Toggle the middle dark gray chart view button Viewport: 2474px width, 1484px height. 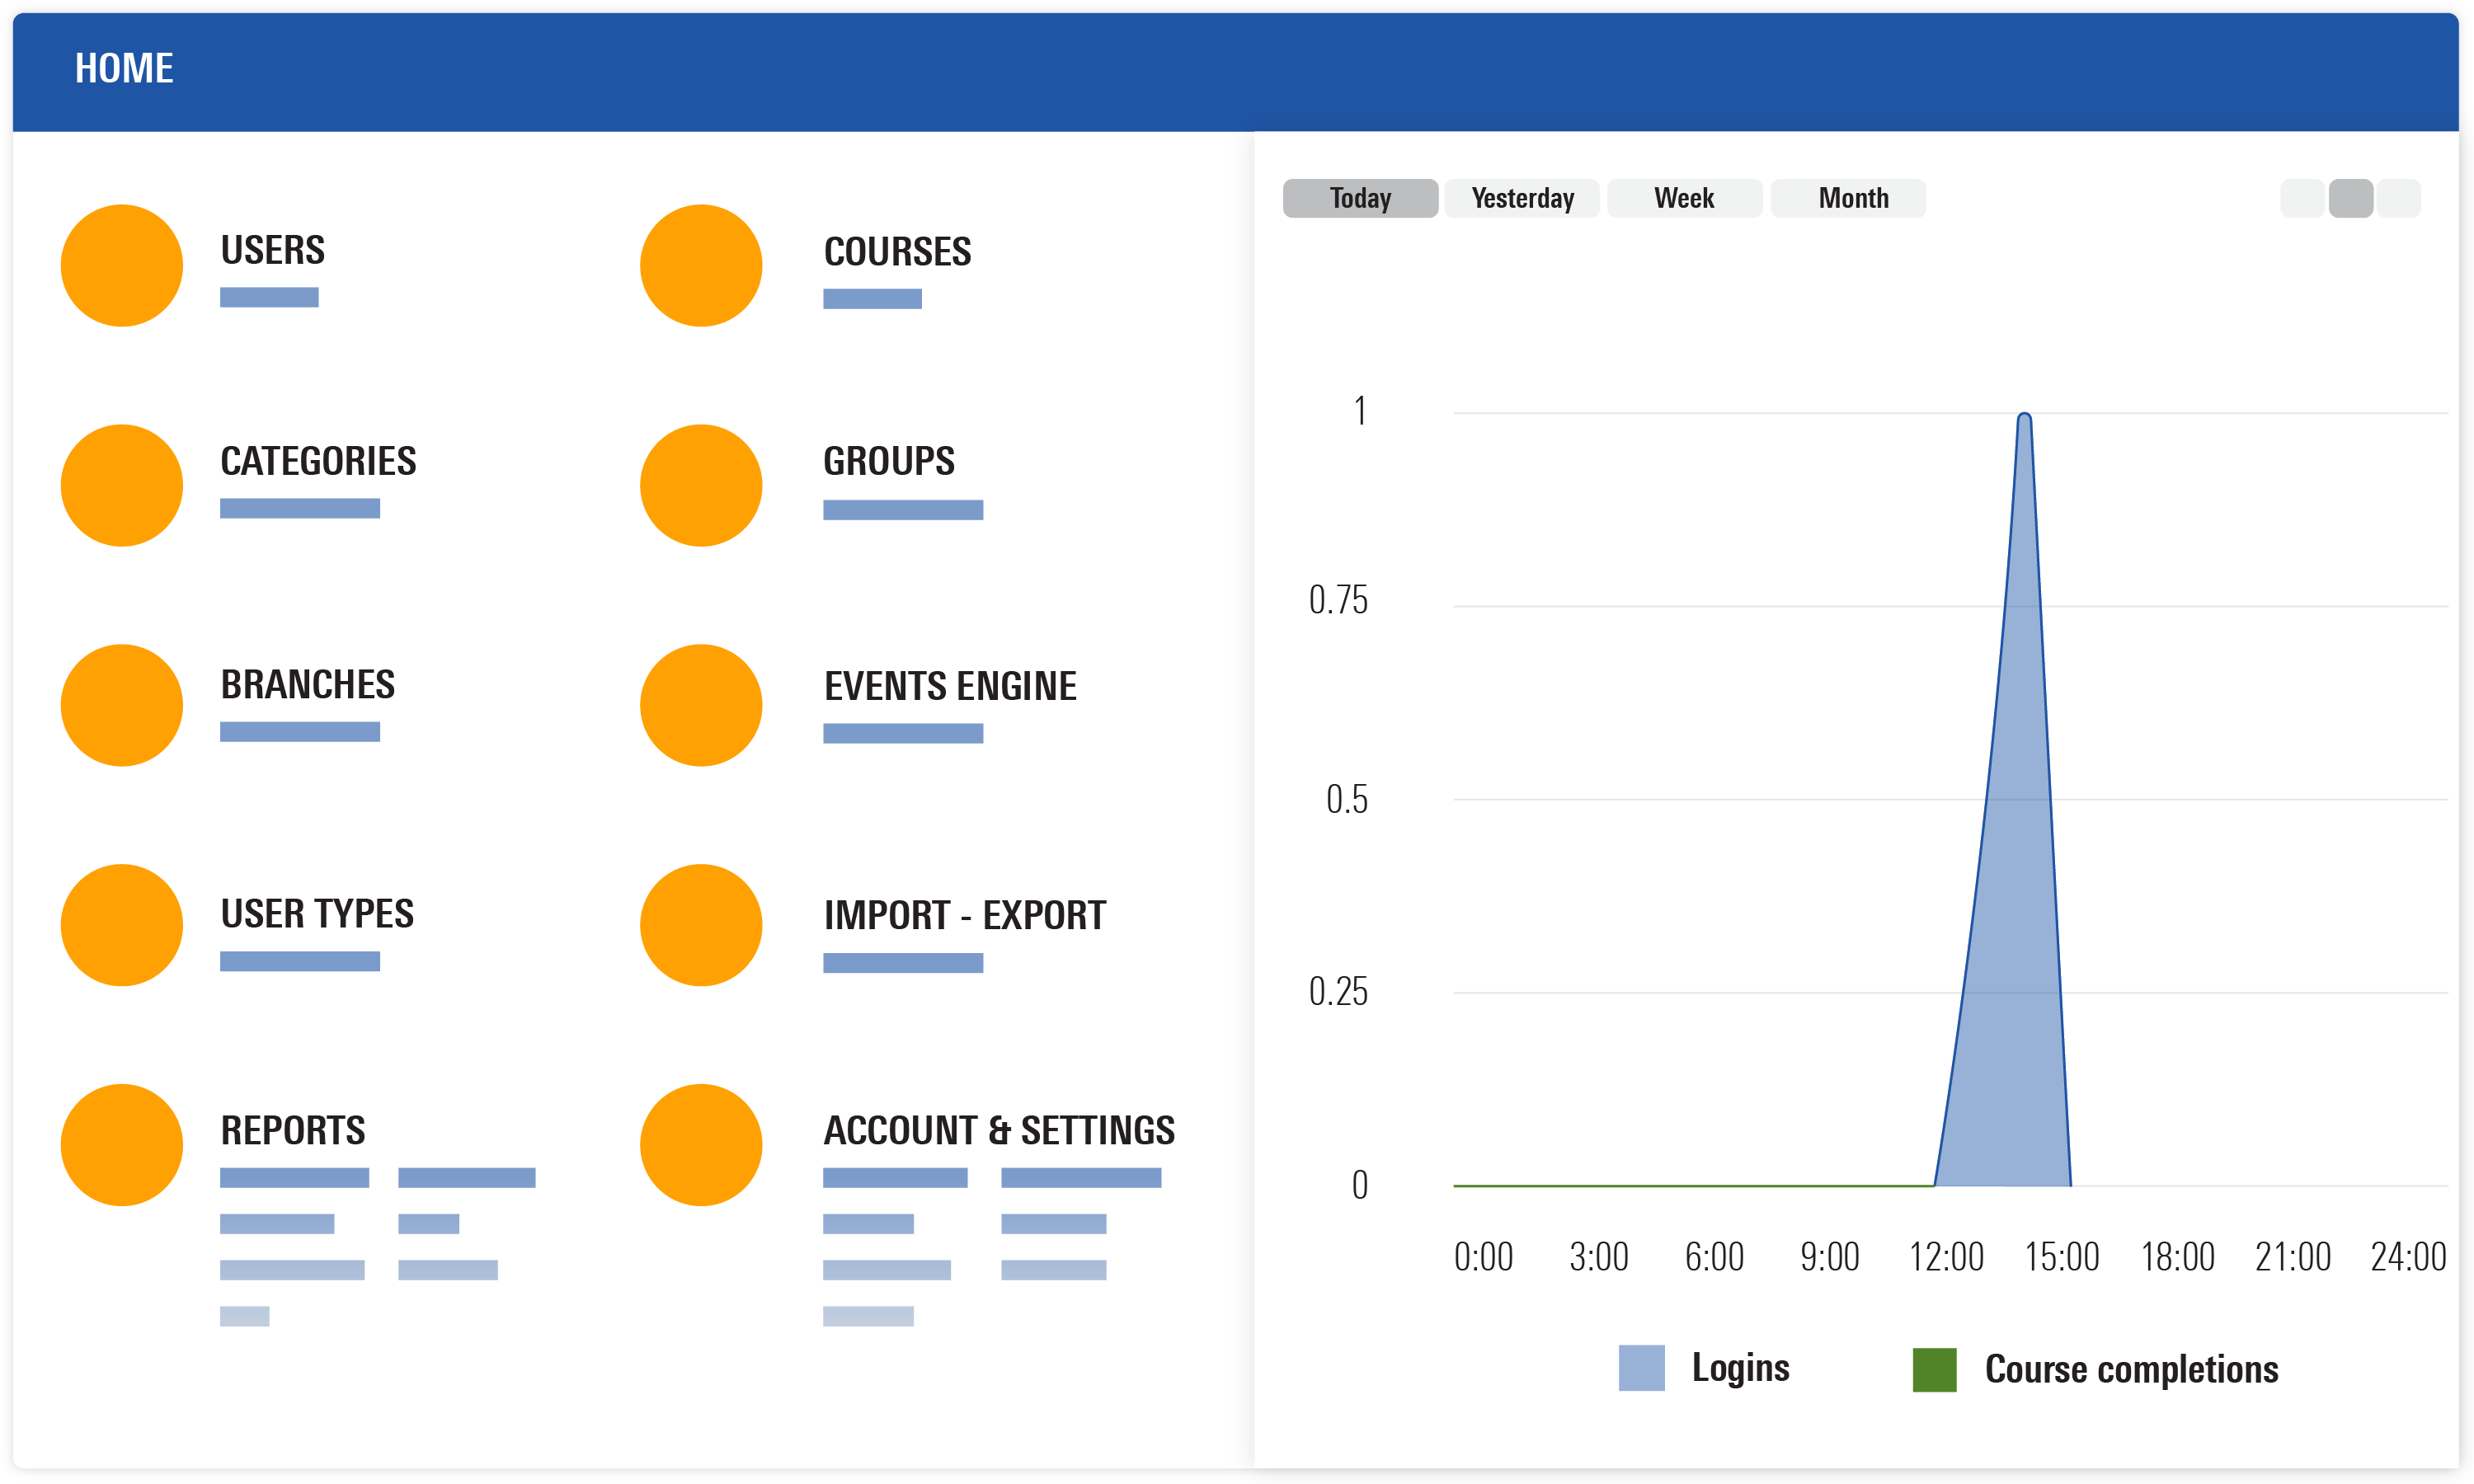(x=2350, y=198)
